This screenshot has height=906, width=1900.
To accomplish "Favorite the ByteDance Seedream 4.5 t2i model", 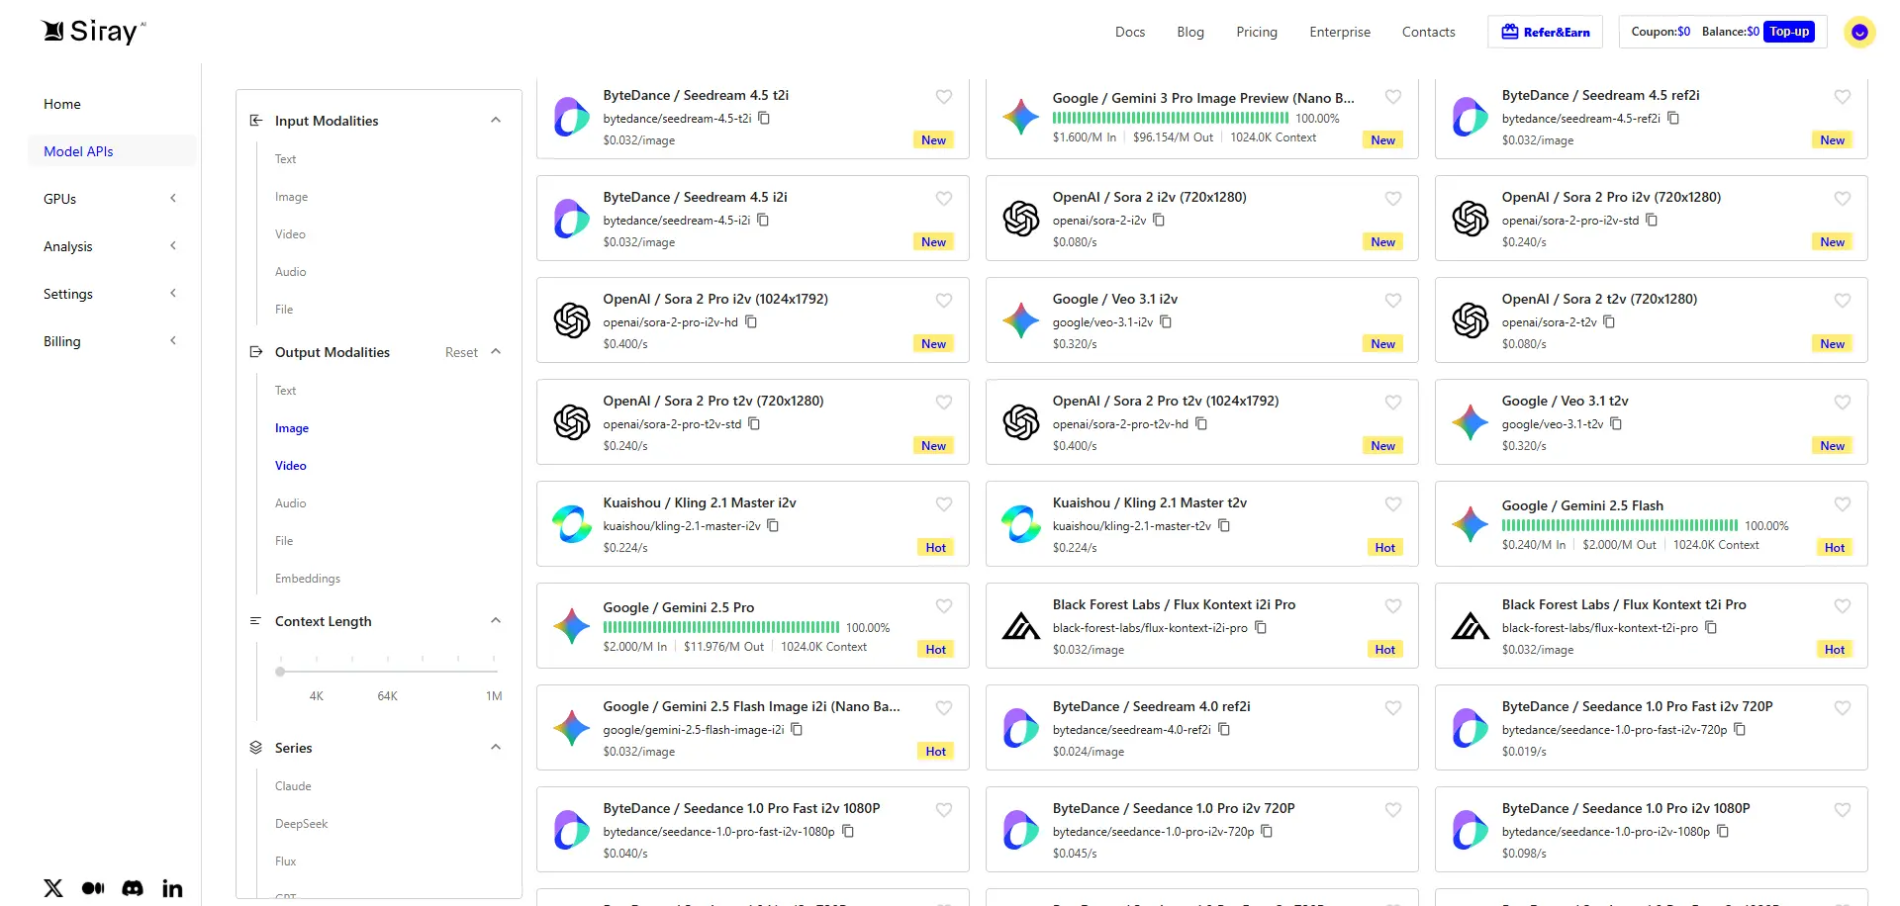I will click(x=943, y=97).
